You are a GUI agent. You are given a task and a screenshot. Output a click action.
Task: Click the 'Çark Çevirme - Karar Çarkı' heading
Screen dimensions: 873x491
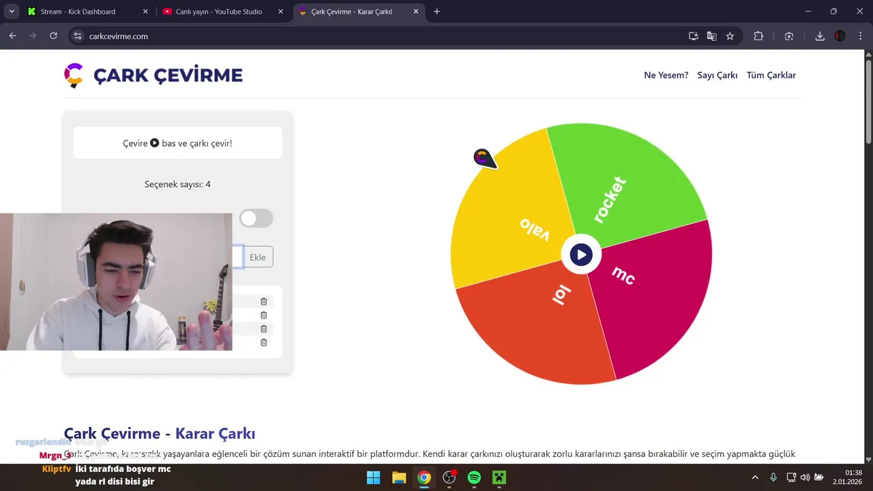(160, 433)
